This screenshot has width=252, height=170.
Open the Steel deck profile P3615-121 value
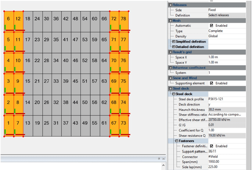(x=226, y=99)
